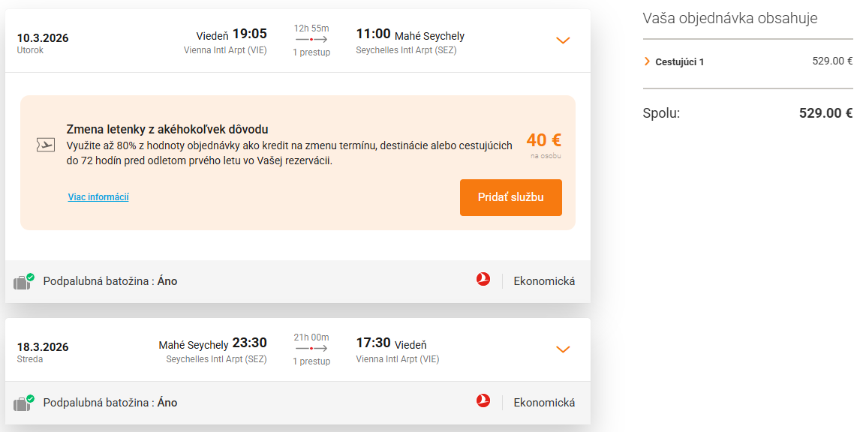Click the checked baggage icon on return flight

23,402
